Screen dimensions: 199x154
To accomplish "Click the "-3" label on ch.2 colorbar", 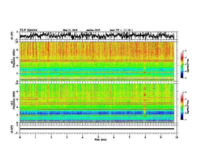I will pyautogui.click(x=185, y=92).
